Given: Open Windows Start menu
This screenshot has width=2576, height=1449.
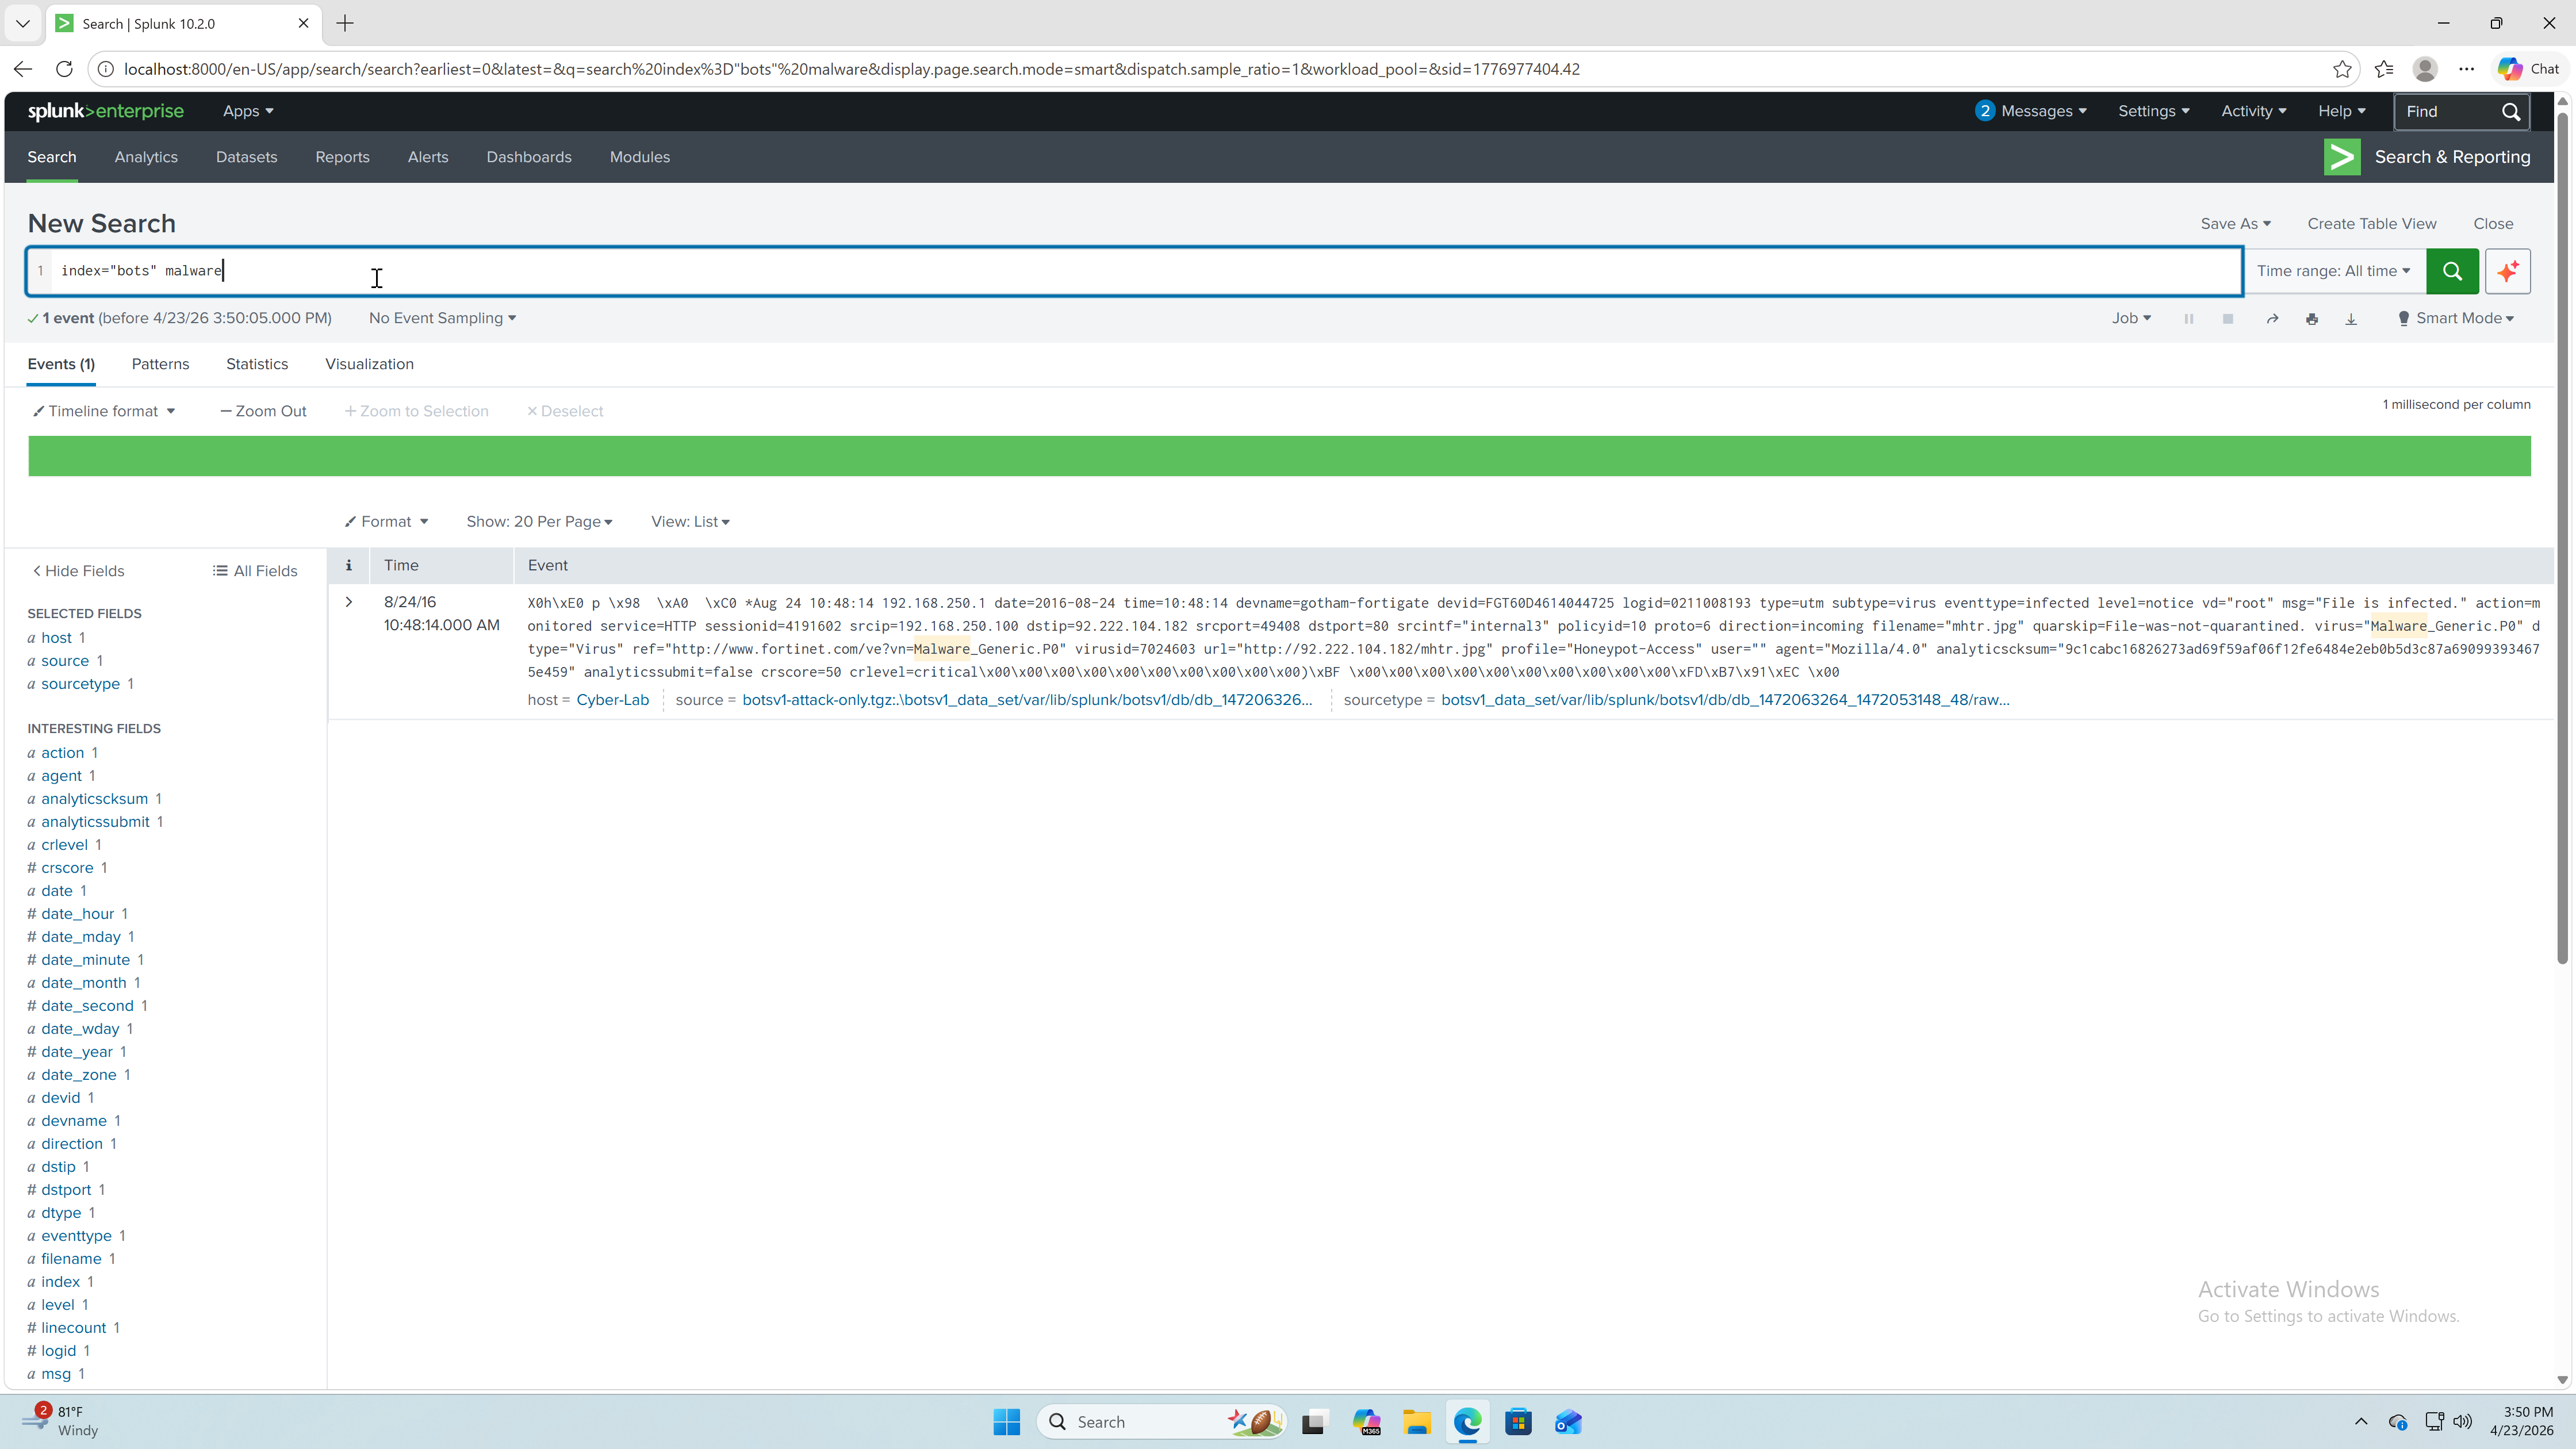Looking at the screenshot, I should tap(1007, 1422).
